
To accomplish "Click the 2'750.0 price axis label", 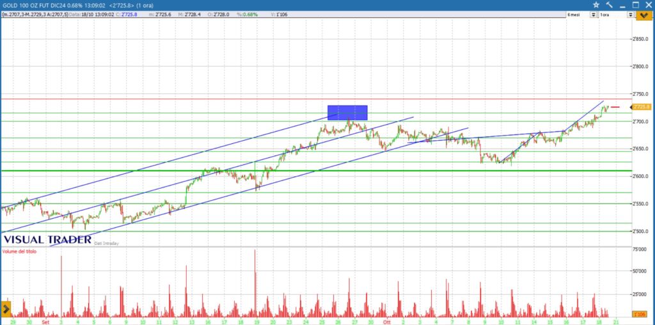I will [640, 94].
